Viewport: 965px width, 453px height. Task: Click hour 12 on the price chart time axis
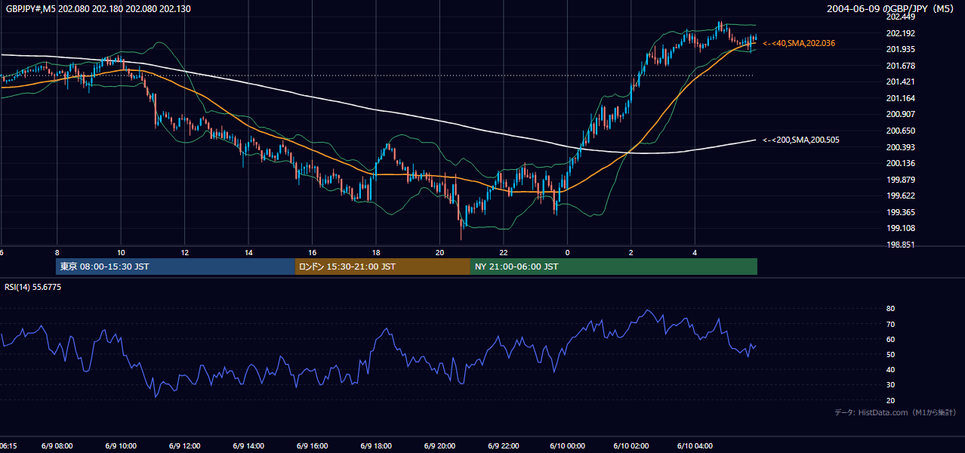point(185,252)
